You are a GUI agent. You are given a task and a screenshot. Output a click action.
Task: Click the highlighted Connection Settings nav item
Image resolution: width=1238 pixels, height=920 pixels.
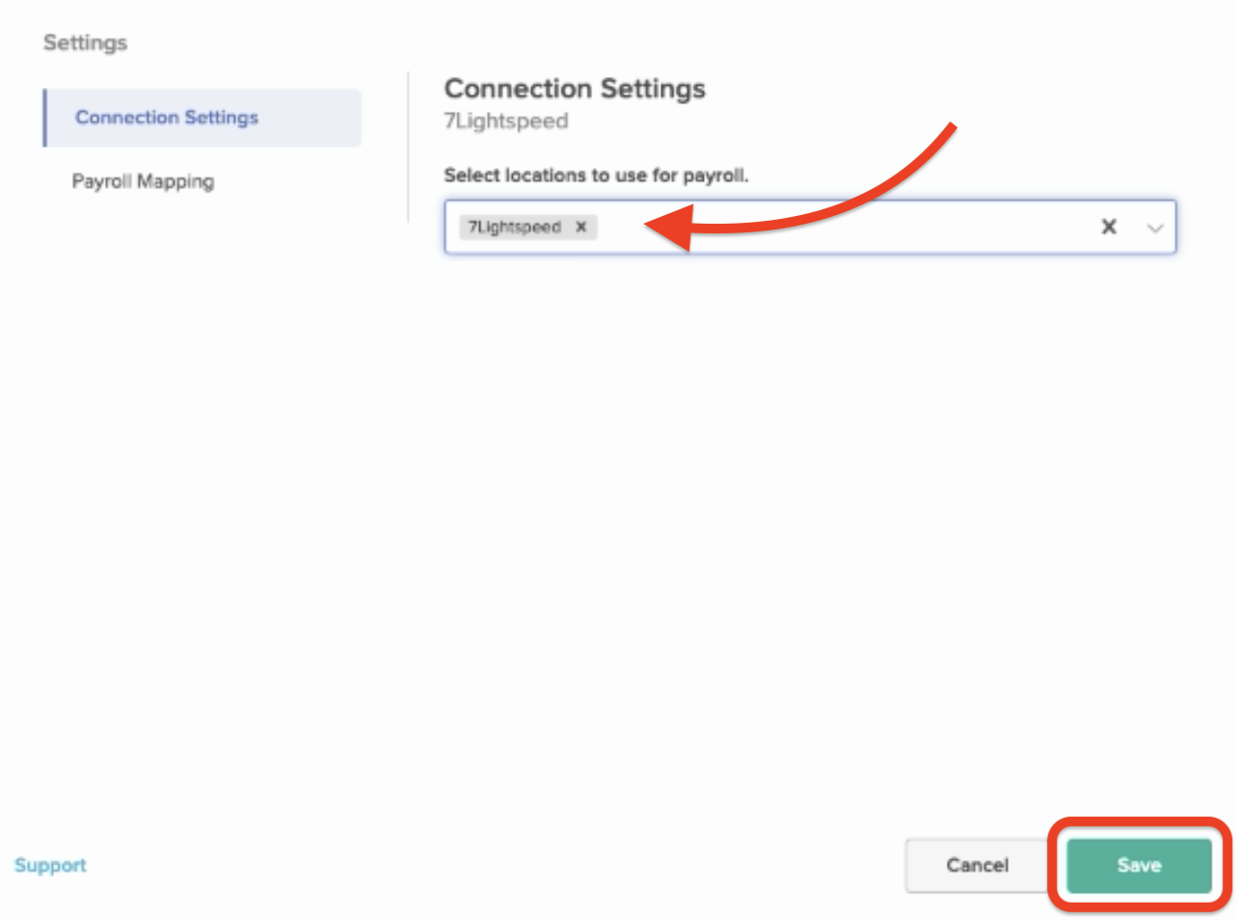(x=166, y=117)
